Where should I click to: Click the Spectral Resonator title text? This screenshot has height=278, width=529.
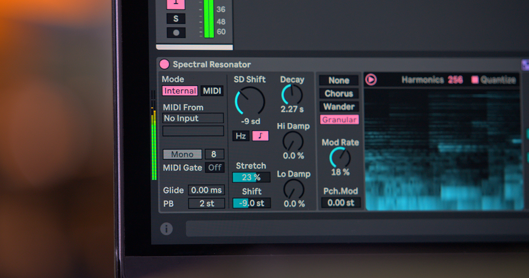pyautogui.click(x=212, y=64)
